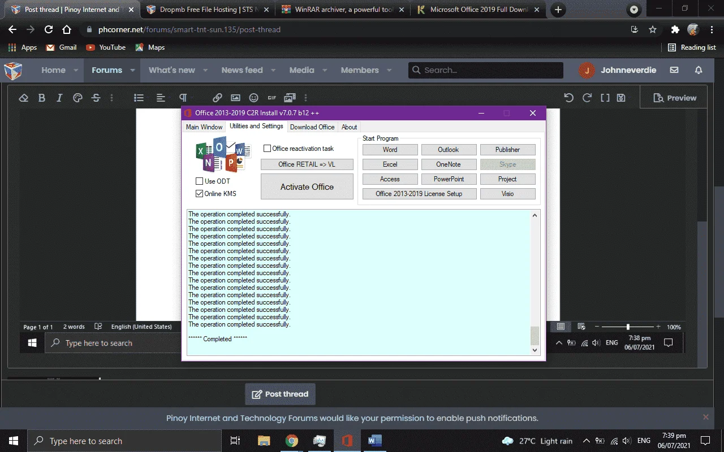Screen dimensions: 724x452
Task: Open the browser Extensions puzzle icon
Action: [x=675, y=29]
